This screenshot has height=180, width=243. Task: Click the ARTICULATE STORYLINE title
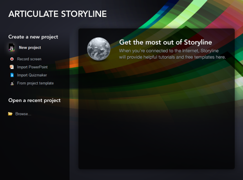(x=58, y=14)
